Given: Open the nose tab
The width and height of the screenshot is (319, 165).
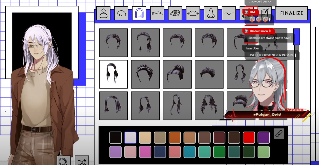Looking at the screenshot, I should pos(211,13).
